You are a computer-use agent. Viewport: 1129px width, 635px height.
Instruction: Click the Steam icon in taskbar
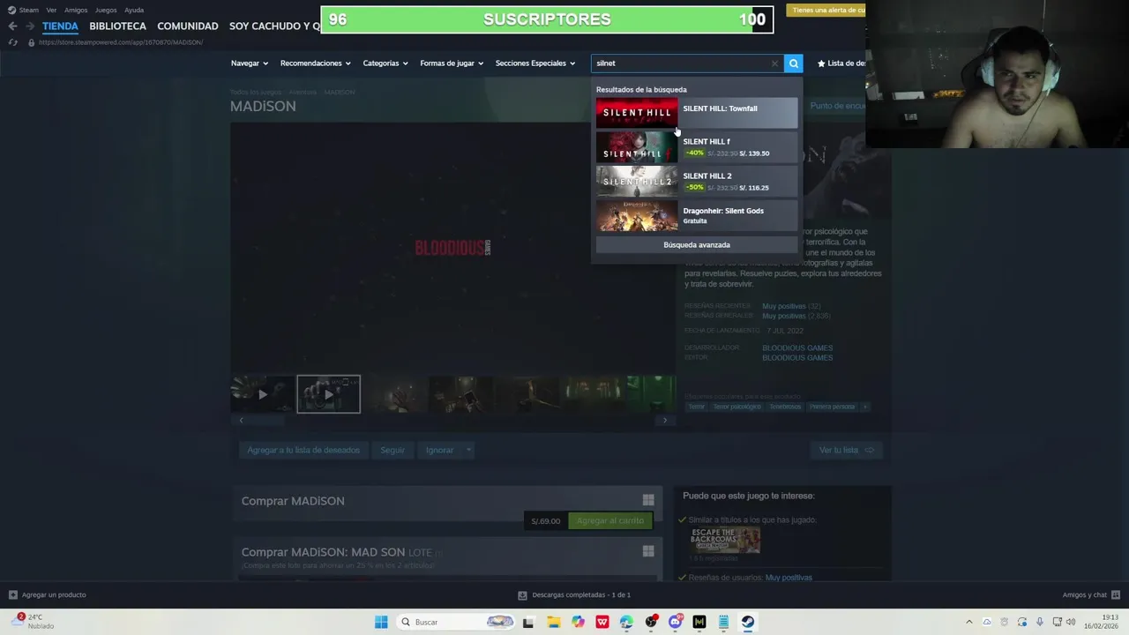coord(747,622)
